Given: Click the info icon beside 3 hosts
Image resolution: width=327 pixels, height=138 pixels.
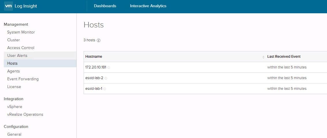Looking at the screenshot, I should pyautogui.click(x=99, y=40).
